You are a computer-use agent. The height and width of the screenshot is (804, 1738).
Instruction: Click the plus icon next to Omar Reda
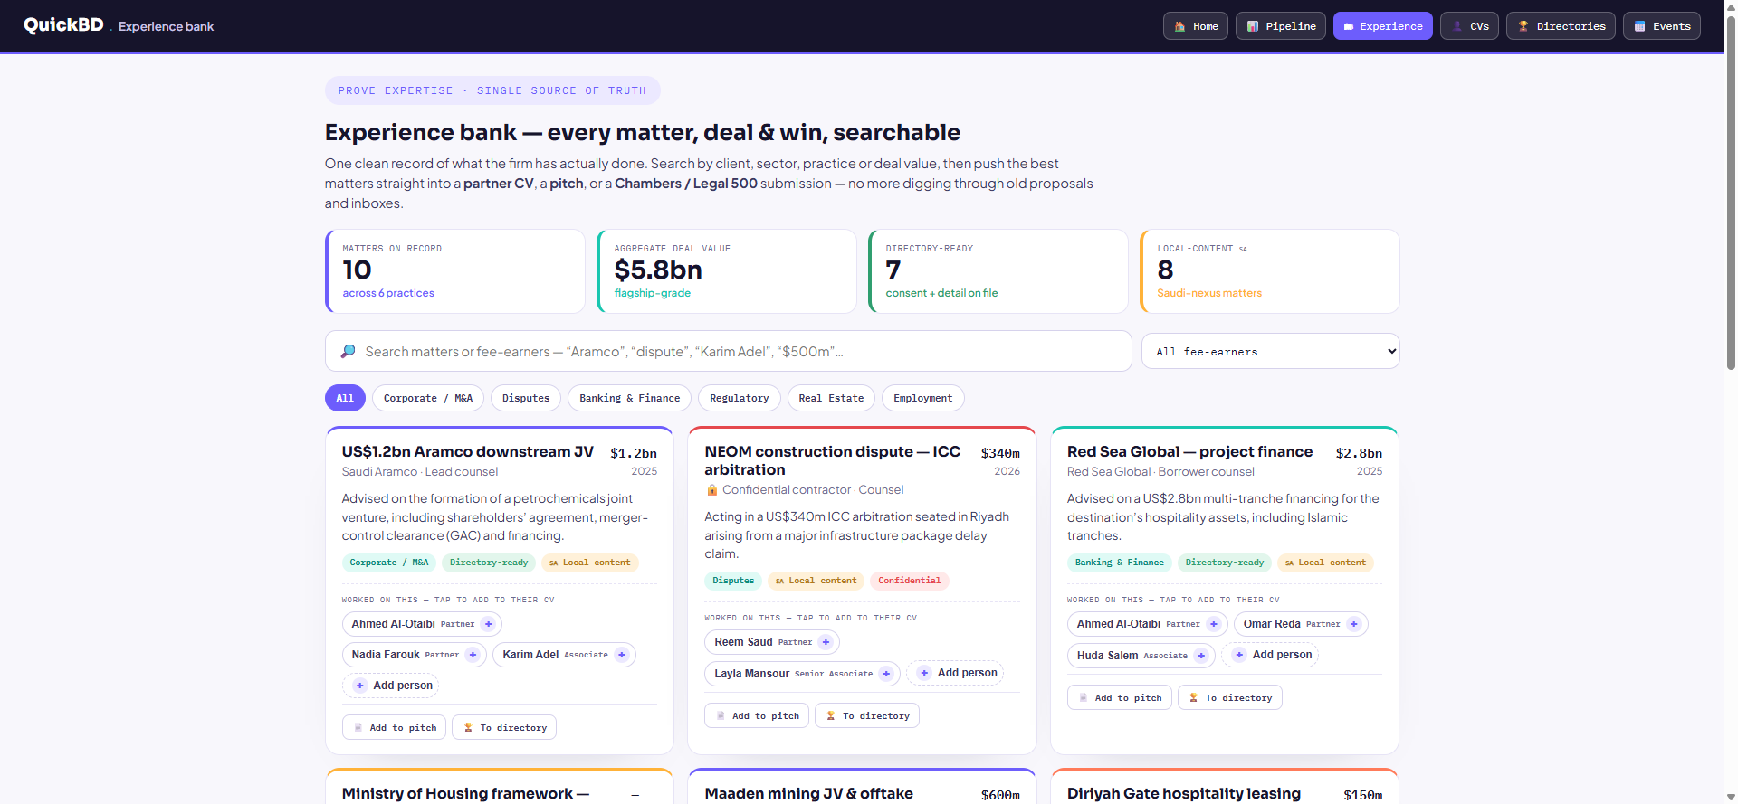click(1354, 624)
